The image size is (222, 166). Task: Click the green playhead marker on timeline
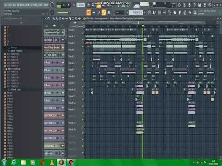click(143, 26)
